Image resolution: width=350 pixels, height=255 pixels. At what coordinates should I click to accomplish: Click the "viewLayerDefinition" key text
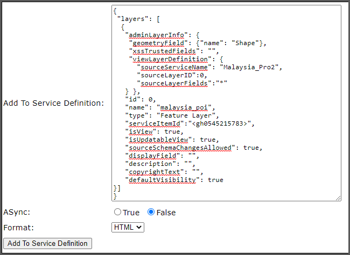(170, 59)
